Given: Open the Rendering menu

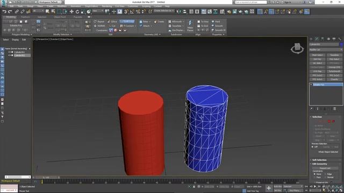Looking at the screenshot, I should click(107, 6).
